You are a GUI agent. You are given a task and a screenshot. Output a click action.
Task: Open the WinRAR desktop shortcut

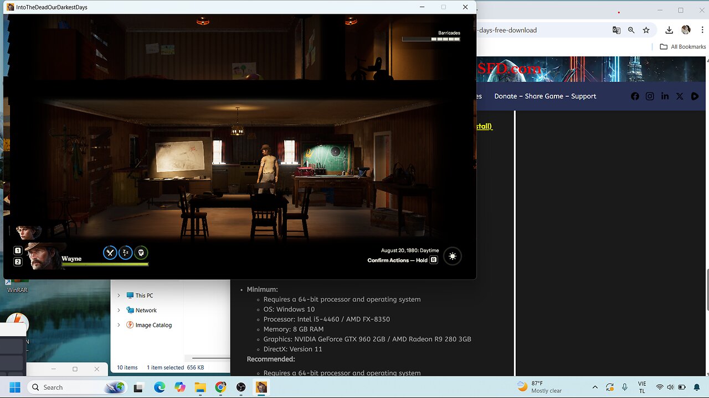pyautogui.click(x=17, y=286)
